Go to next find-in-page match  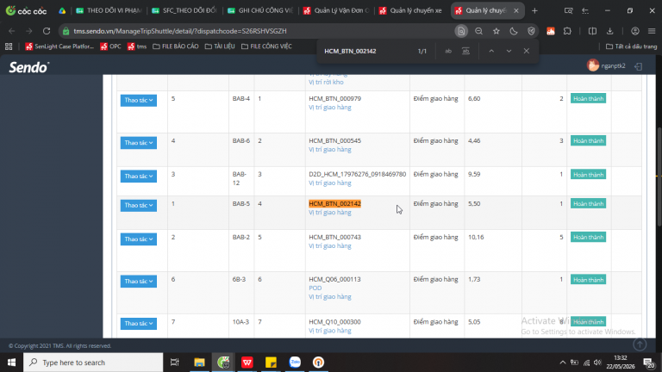(x=509, y=51)
